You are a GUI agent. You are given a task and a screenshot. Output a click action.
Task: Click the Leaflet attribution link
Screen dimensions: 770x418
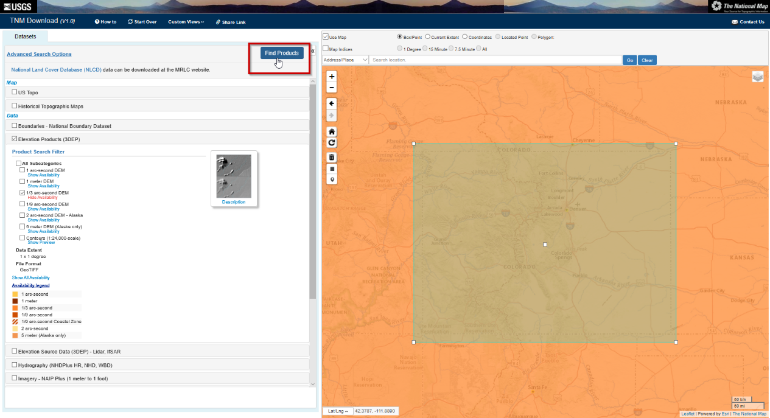tap(688, 414)
